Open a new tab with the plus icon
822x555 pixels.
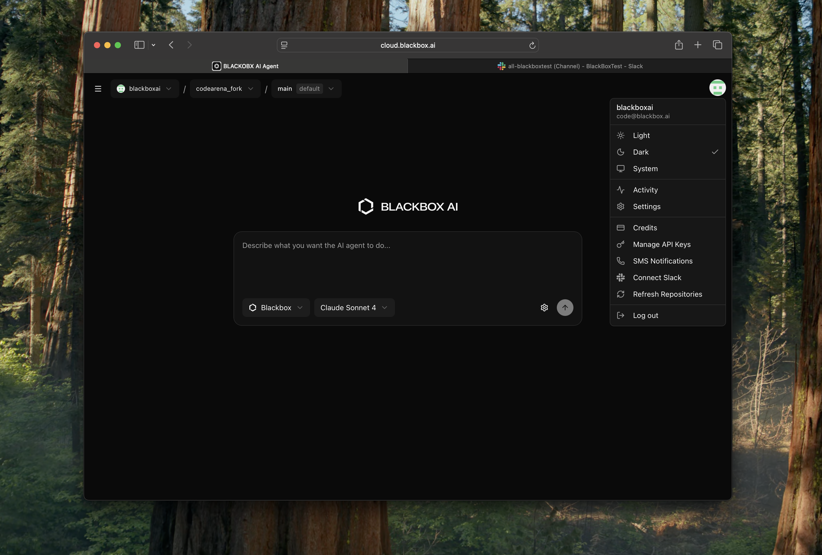[697, 45]
